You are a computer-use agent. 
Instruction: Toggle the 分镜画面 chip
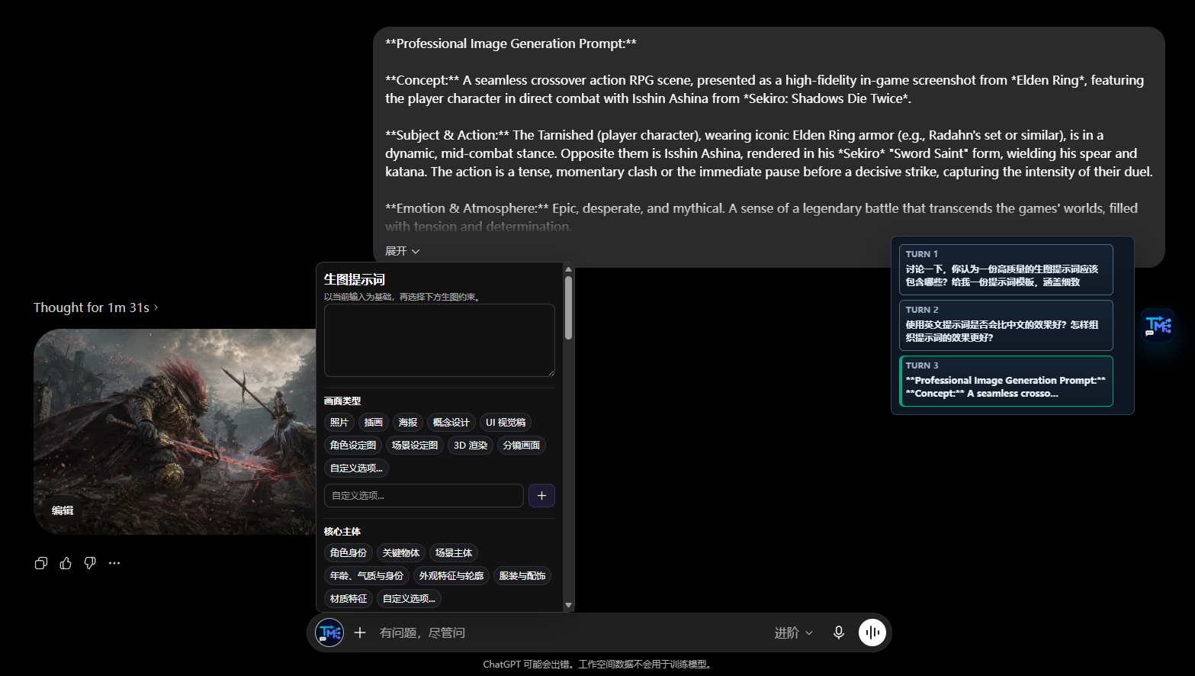click(x=522, y=446)
